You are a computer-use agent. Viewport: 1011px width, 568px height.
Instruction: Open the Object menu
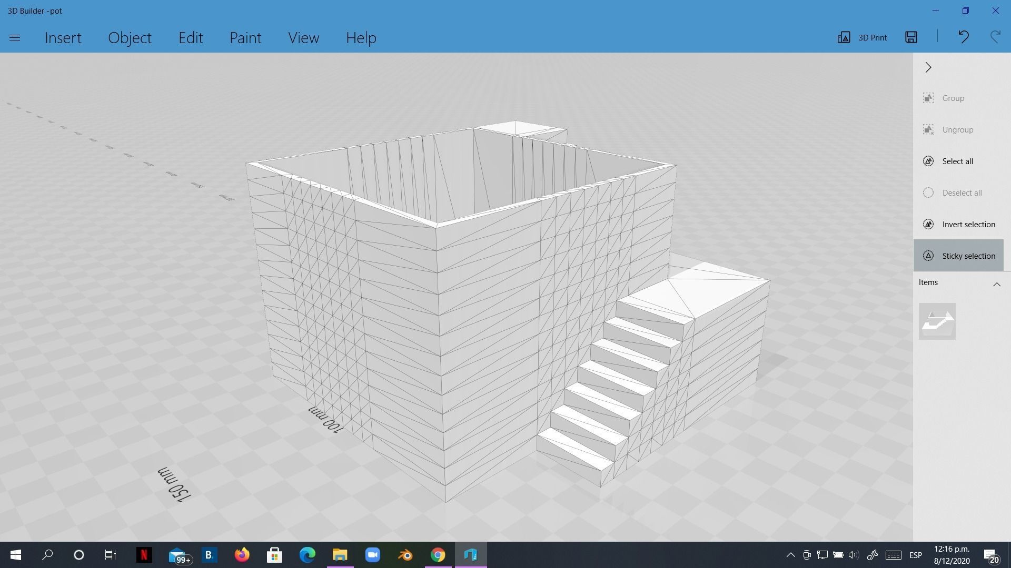click(x=130, y=38)
